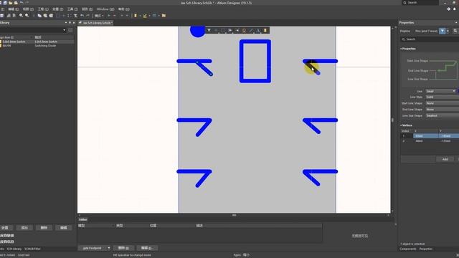The image size is (459, 258).
Task: Open the Line width dropdown set to Small
Action: coord(441,91)
